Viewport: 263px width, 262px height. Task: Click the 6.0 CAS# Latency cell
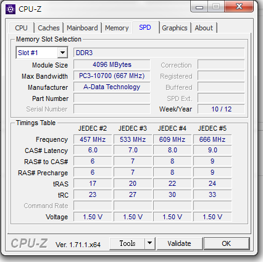click(x=93, y=150)
